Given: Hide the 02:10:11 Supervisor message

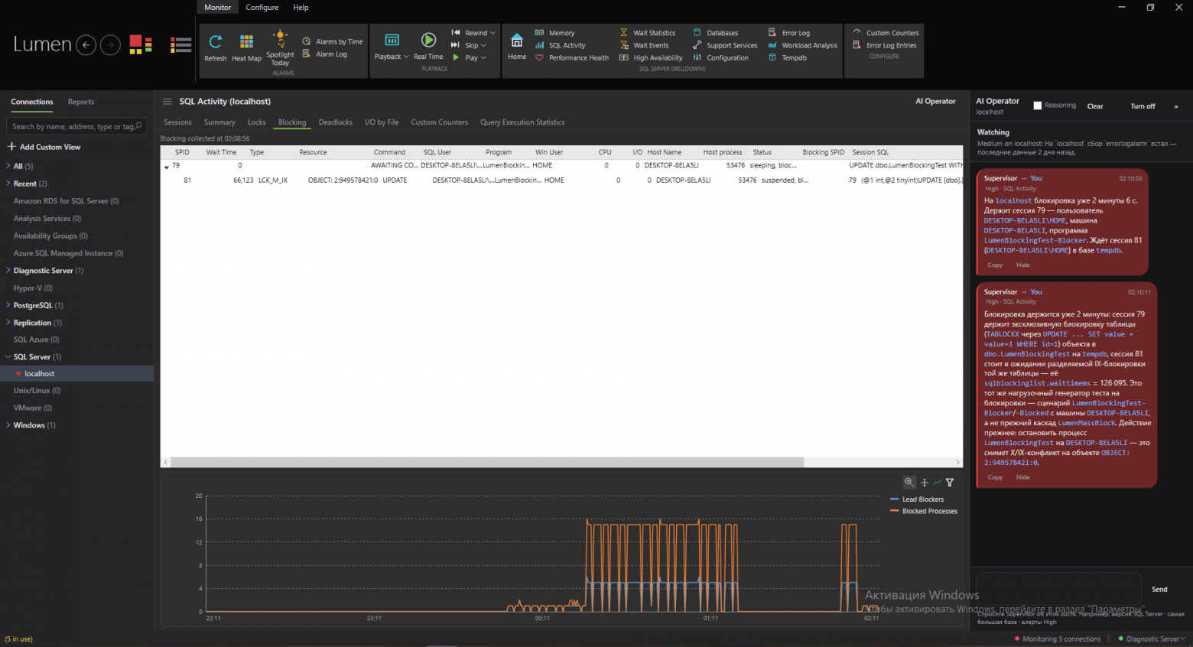Looking at the screenshot, I should 1023,477.
